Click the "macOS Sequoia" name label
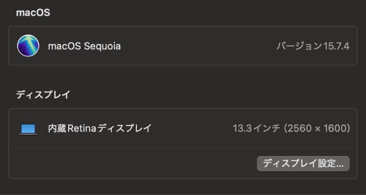This screenshot has height=195, width=366. (x=84, y=46)
